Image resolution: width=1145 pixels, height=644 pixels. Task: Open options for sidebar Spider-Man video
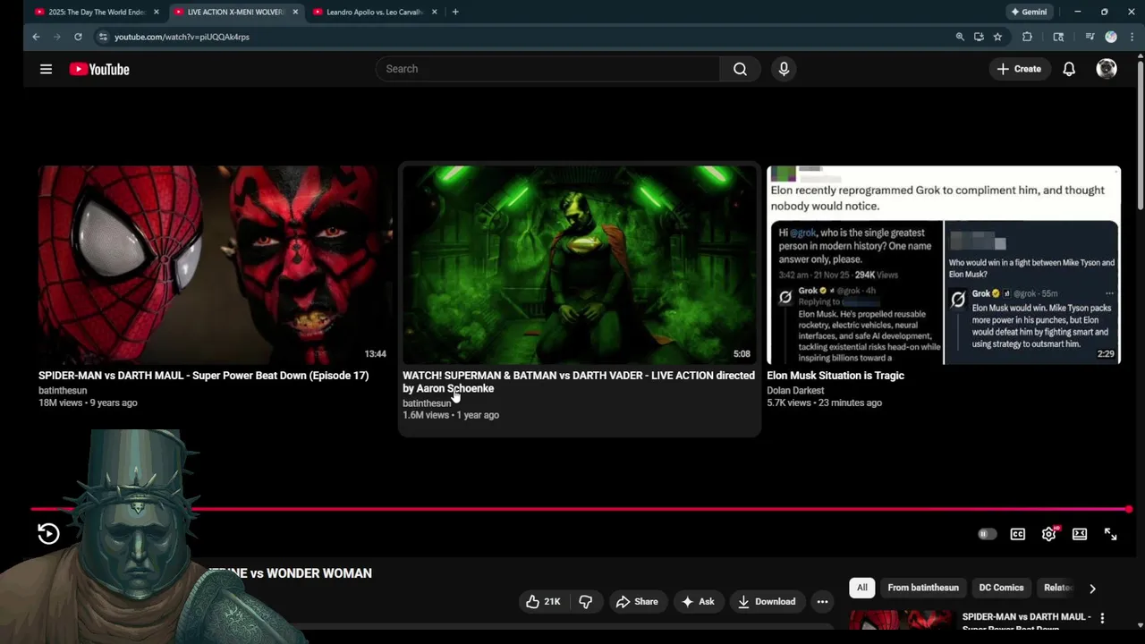pyautogui.click(x=1102, y=618)
